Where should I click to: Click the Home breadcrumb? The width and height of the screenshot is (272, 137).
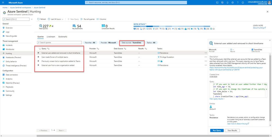click(5, 8)
